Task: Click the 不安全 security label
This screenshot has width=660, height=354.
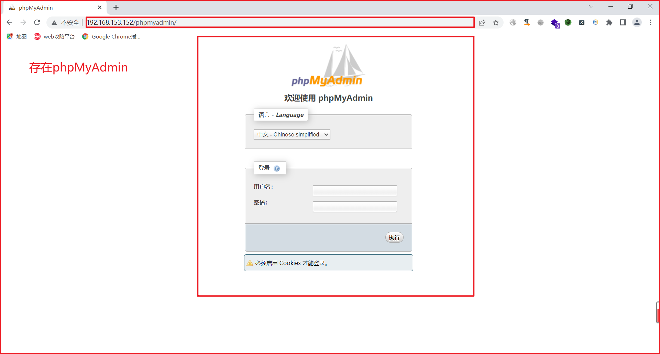Action: 70,23
